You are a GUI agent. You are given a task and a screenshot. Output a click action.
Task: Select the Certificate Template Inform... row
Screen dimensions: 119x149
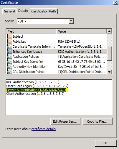point(57,47)
